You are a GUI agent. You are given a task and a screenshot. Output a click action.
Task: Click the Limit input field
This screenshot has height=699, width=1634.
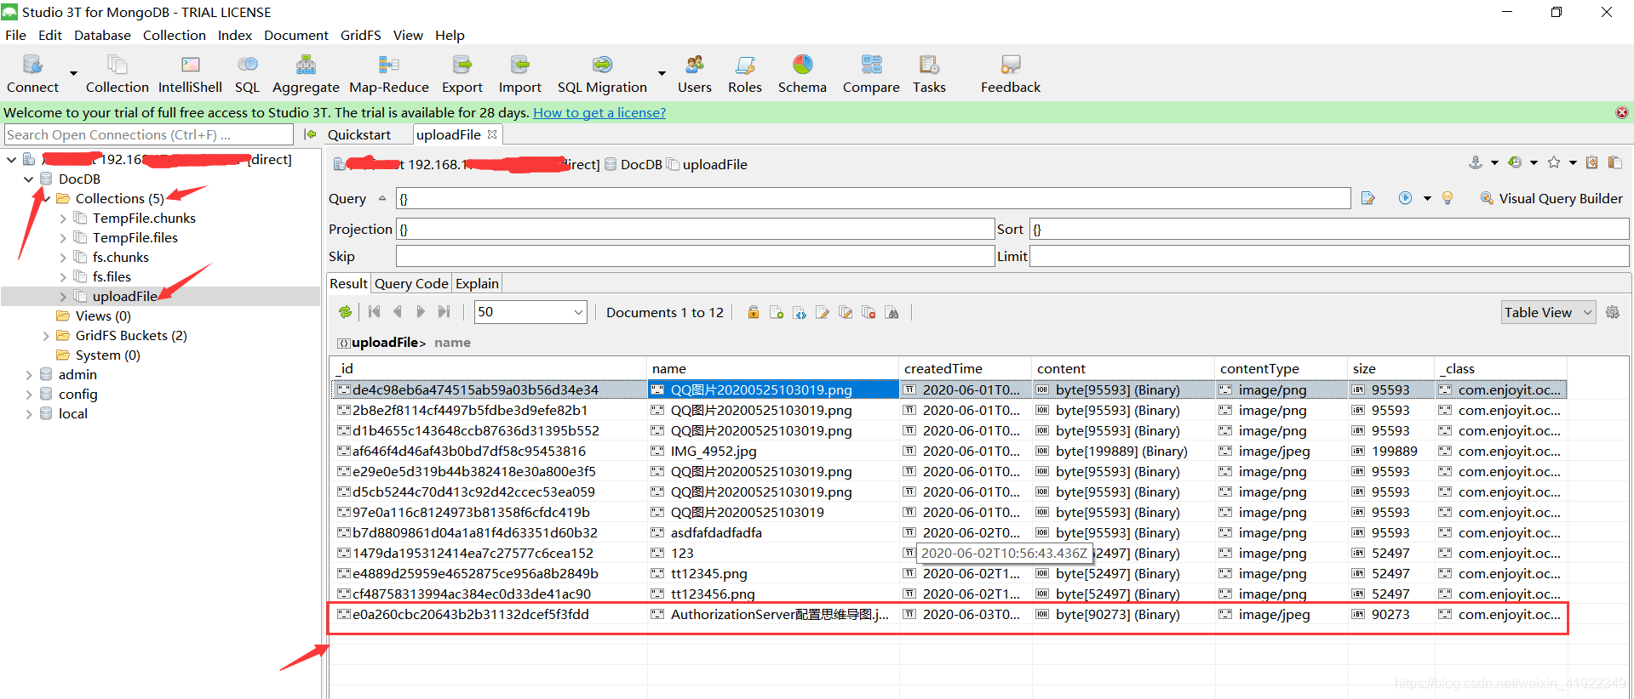click(1329, 256)
